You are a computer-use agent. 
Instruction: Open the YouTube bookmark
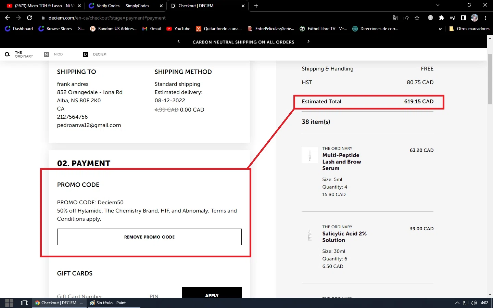[178, 29]
